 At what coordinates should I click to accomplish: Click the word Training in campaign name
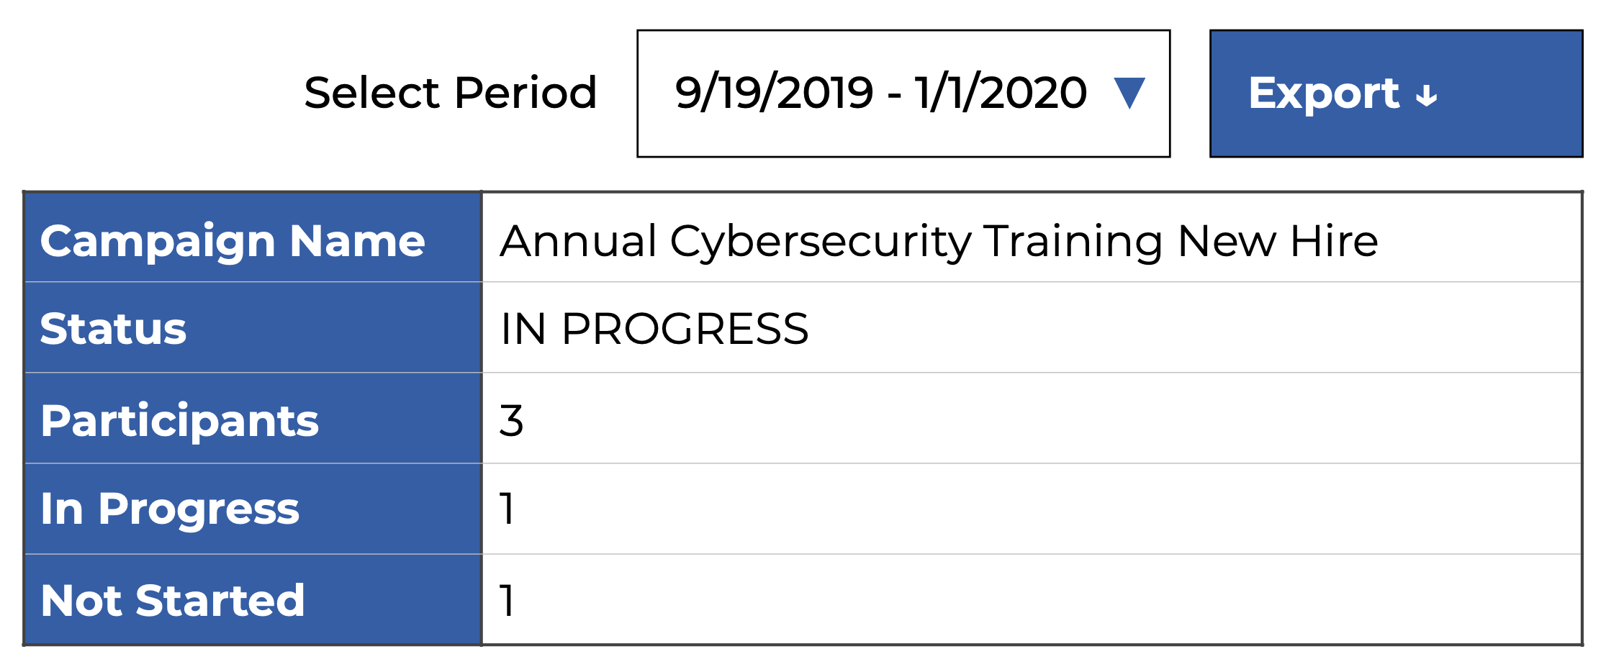(x=1073, y=241)
